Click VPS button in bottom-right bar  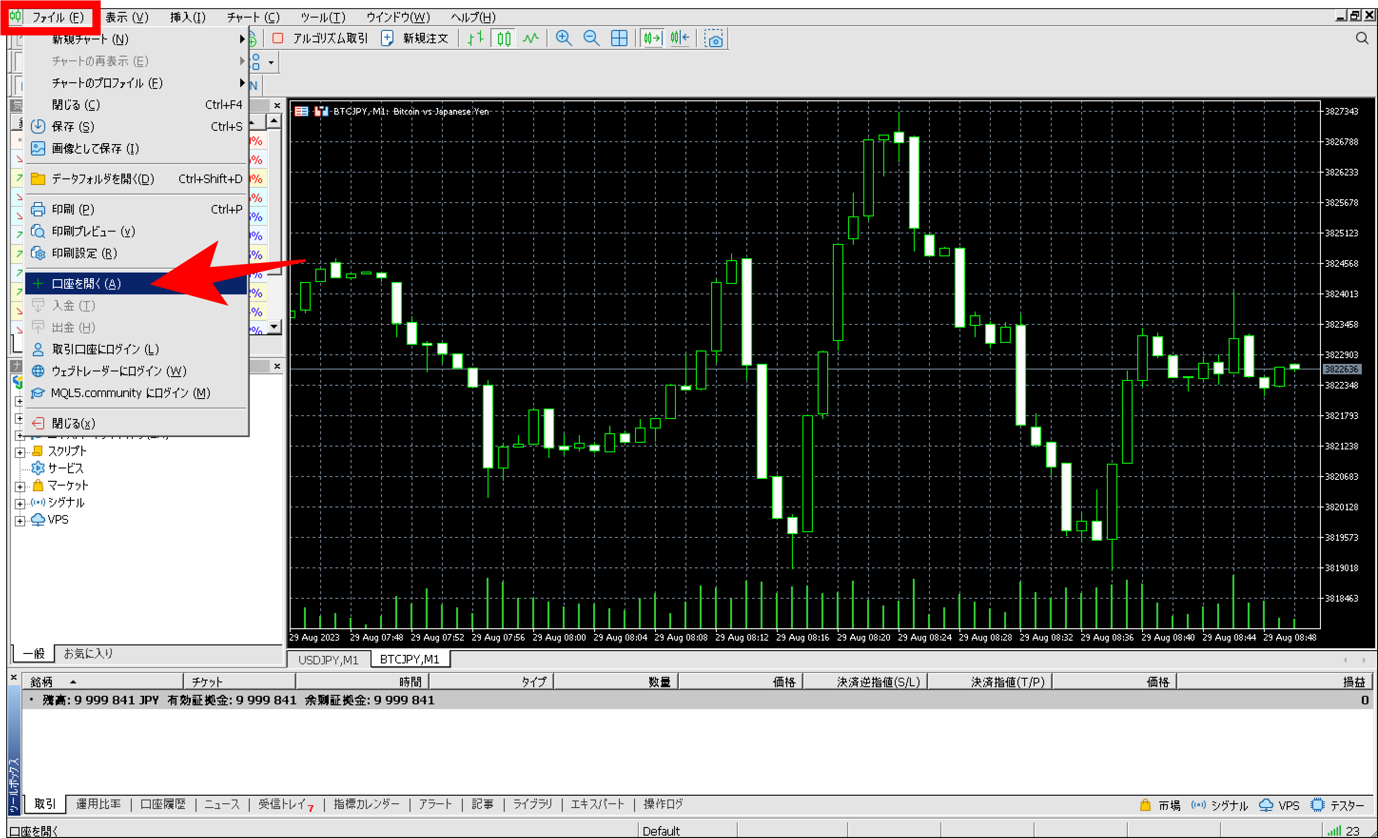pos(1280,805)
